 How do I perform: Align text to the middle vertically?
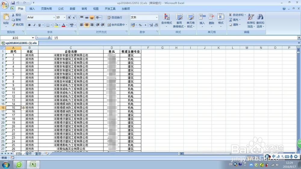pyautogui.click(x=87, y=17)
